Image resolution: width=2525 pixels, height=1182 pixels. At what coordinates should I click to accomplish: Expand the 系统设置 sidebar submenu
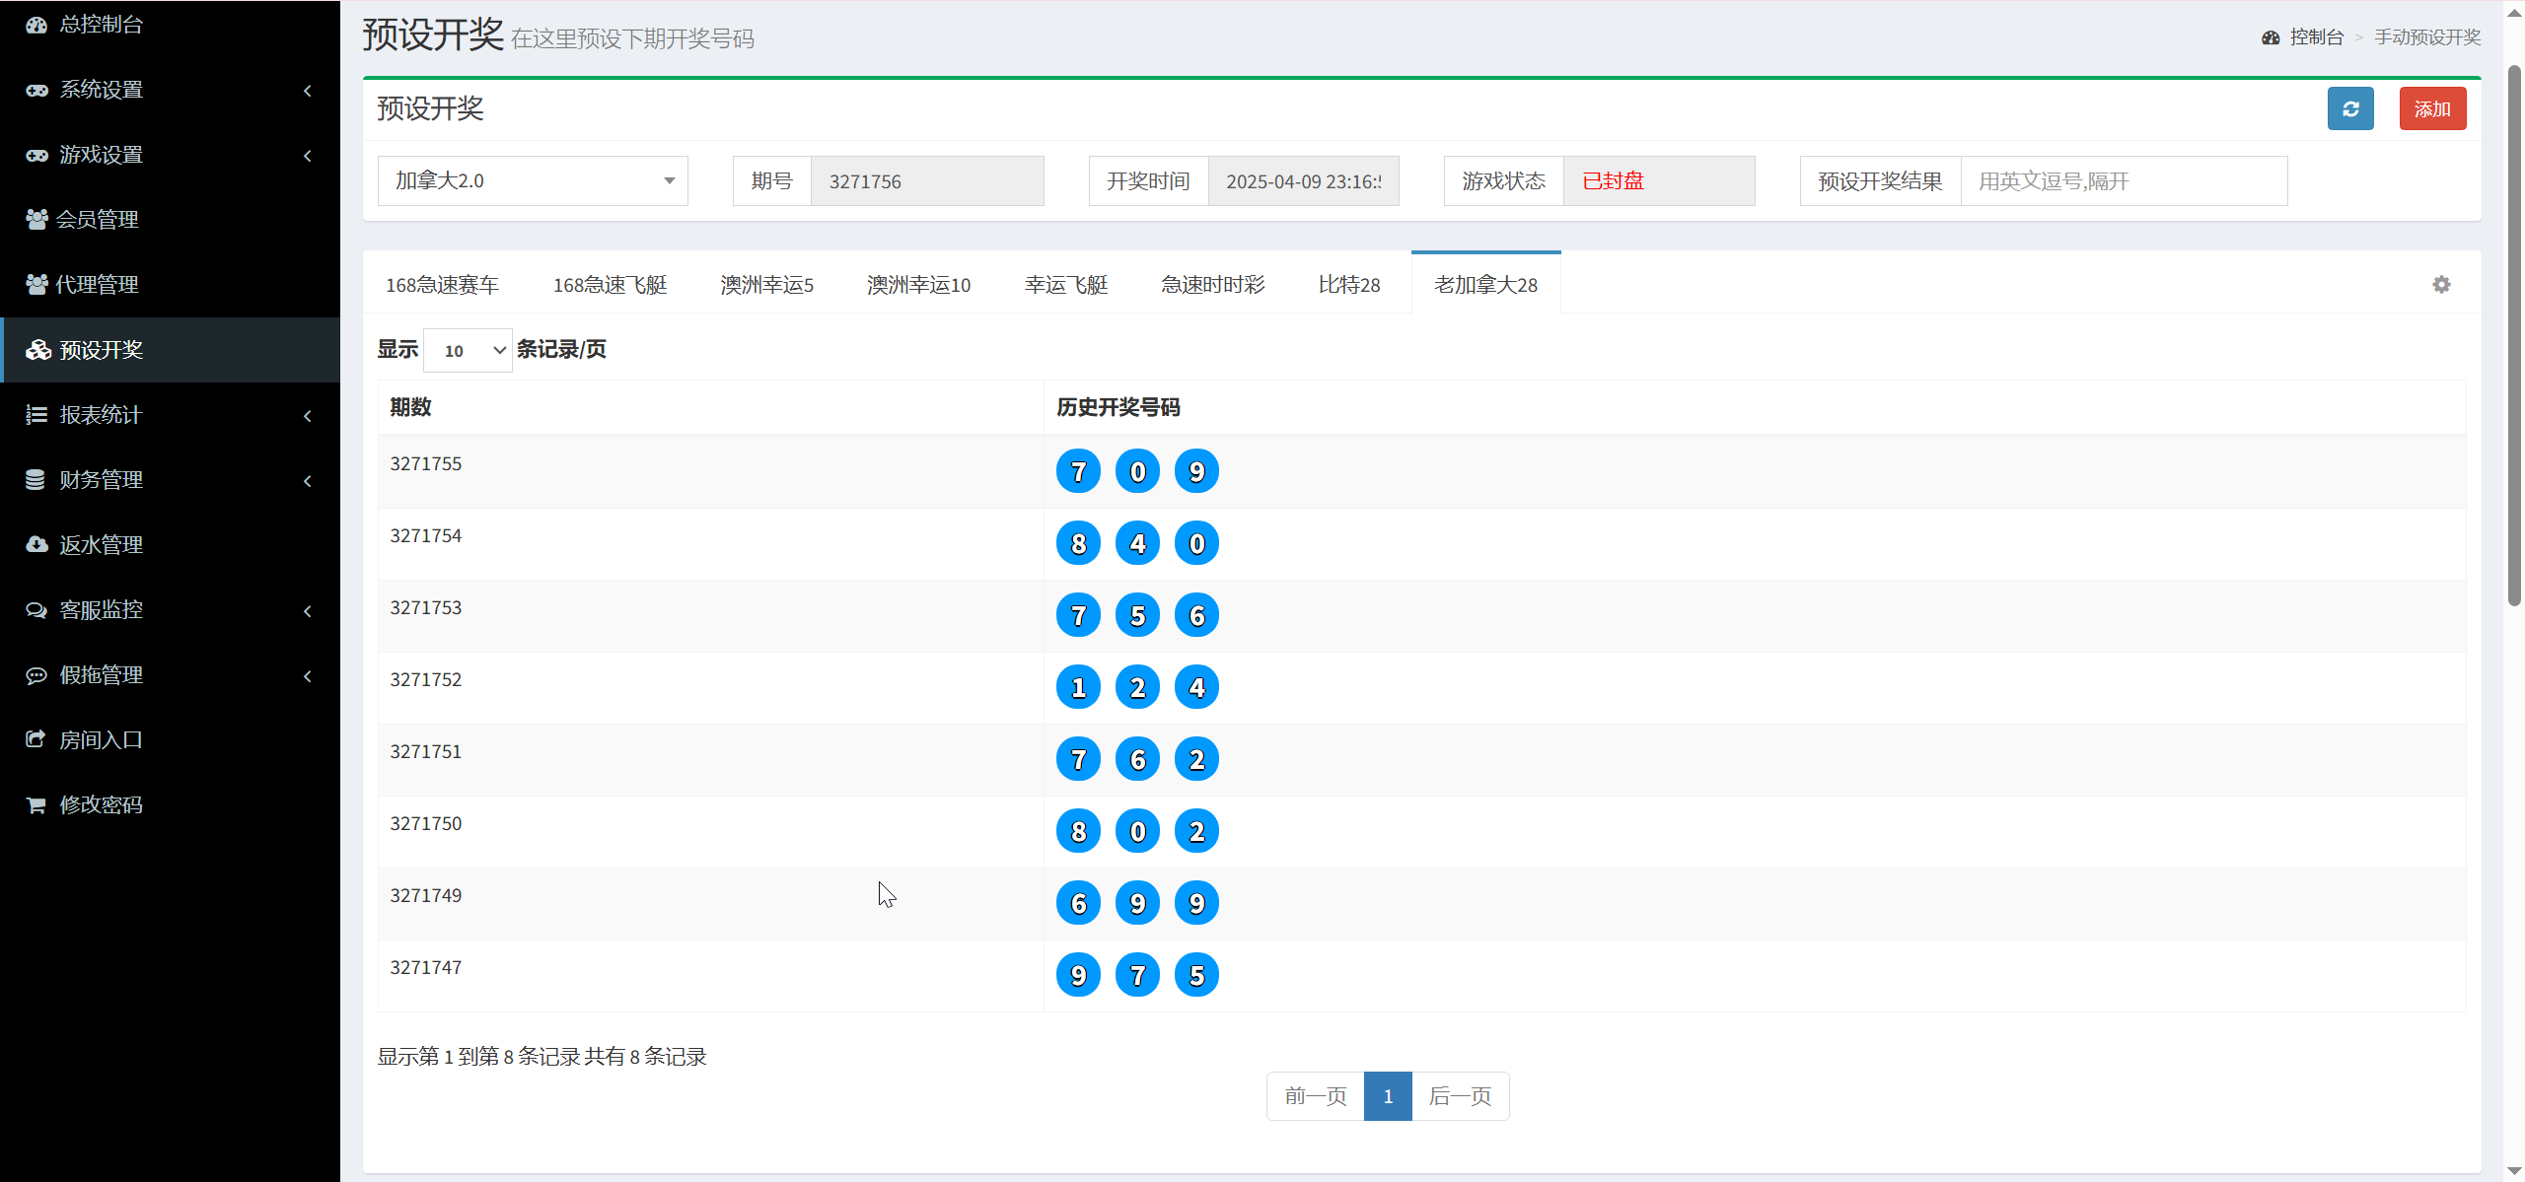click(99, 89)
